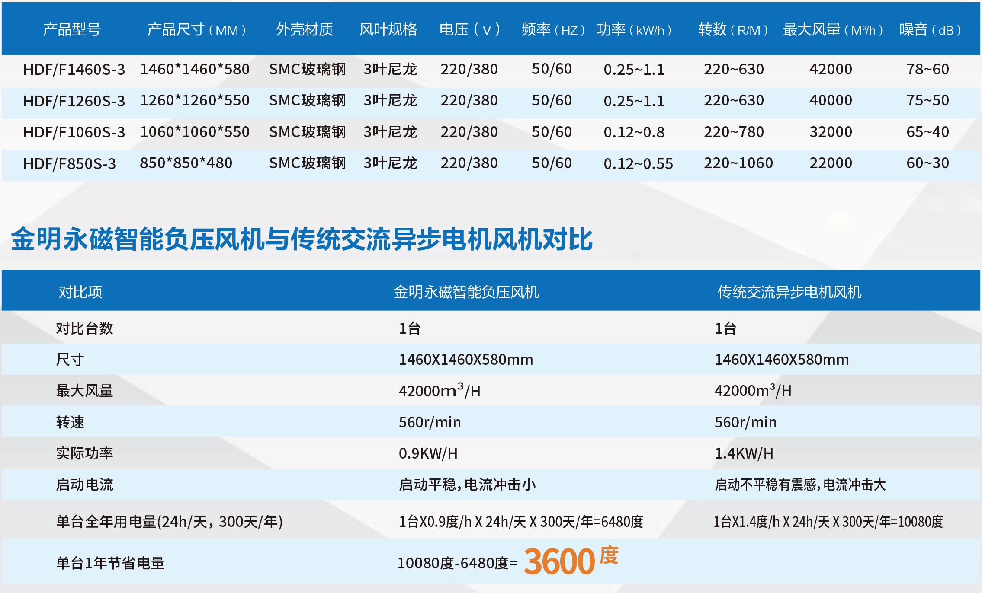
Task: Click the 对比项 header cell
Action: [x=80, y=292]
